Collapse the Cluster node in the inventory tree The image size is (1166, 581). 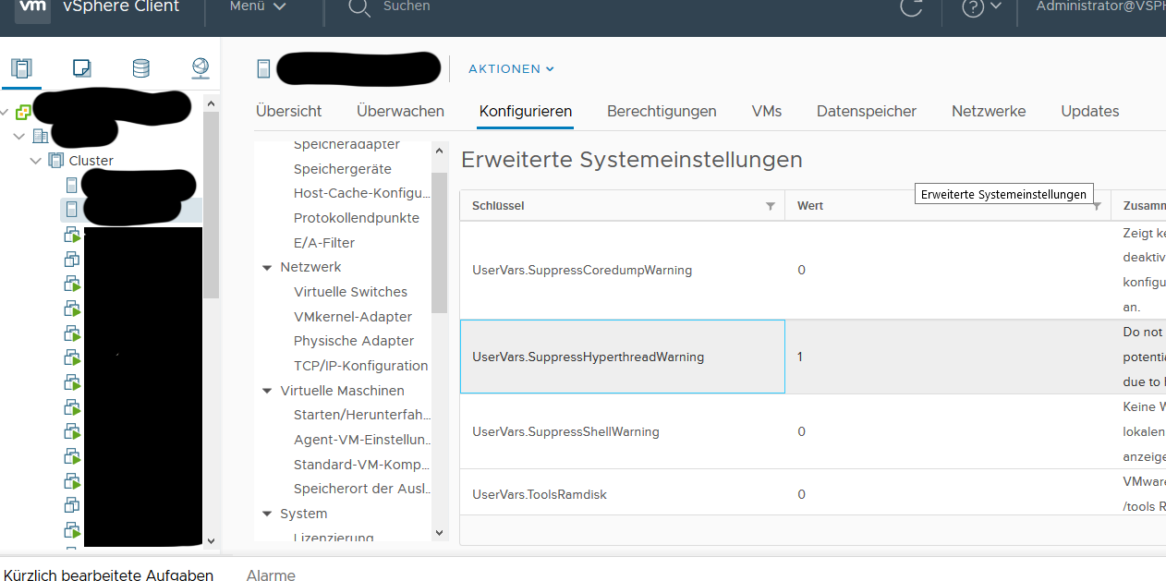click(x=35, y=160)
